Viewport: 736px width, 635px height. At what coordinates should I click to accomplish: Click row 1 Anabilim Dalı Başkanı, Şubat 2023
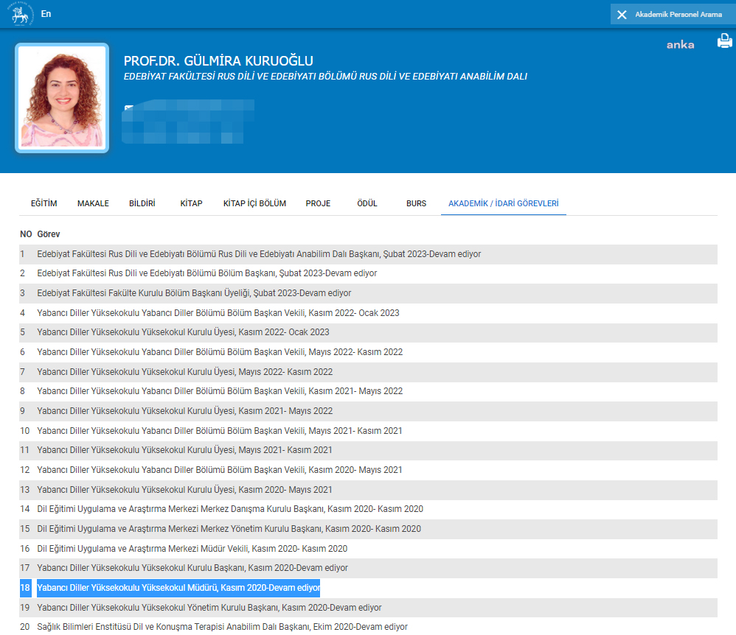[368, 254]
